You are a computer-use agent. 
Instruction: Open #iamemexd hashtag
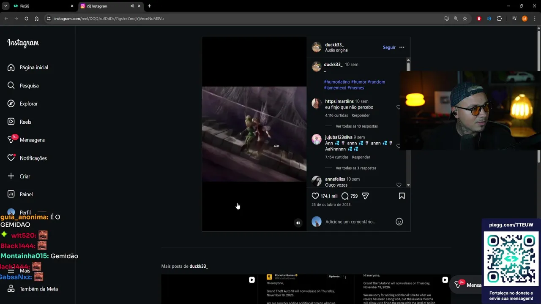pos(335,88)
